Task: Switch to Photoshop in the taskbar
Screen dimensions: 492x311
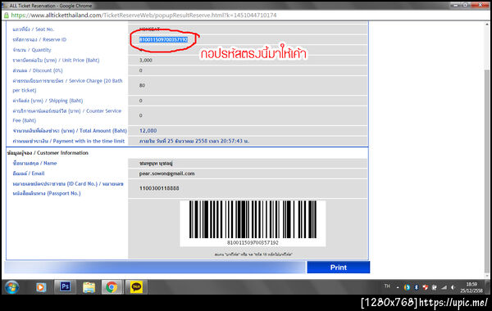Action: (x=66, y=286)
